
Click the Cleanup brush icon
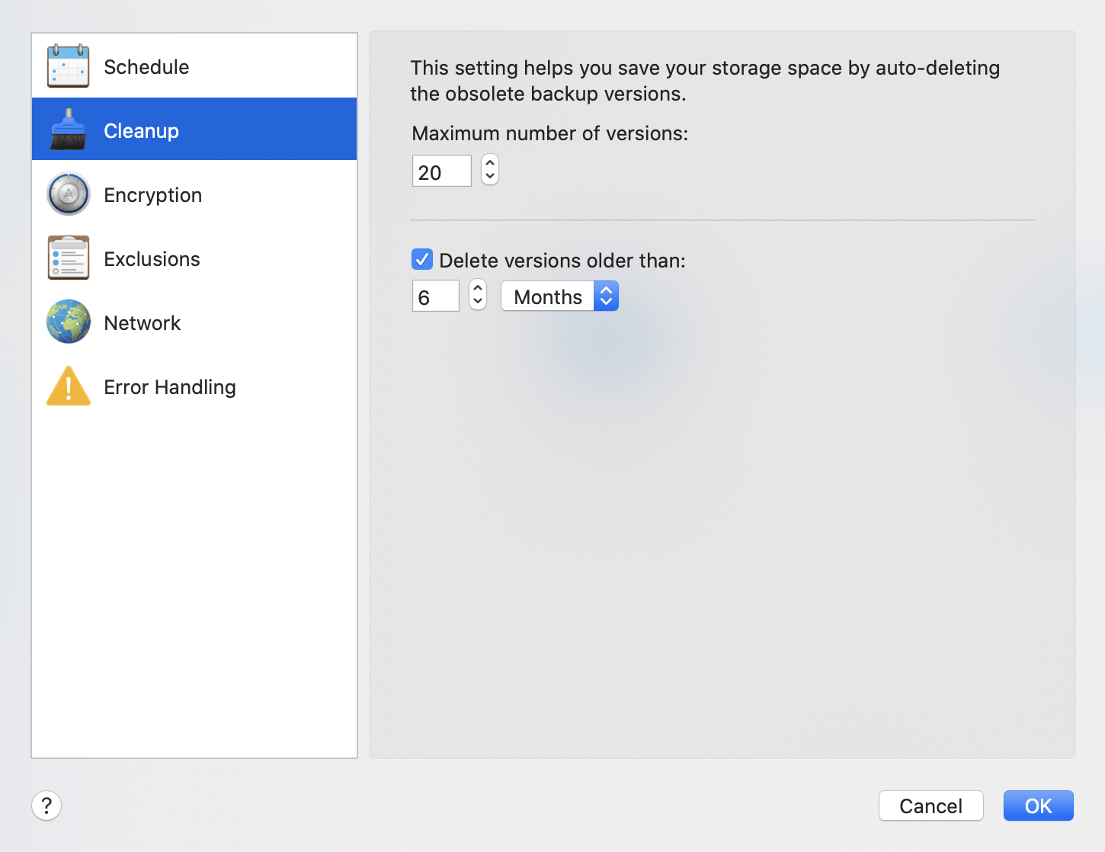tap(68, 130)
